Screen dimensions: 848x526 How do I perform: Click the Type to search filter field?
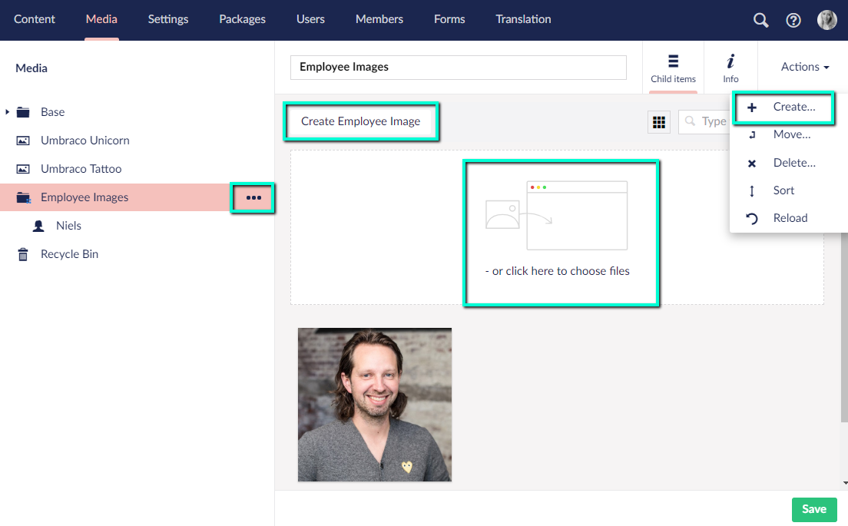point(705,122)
